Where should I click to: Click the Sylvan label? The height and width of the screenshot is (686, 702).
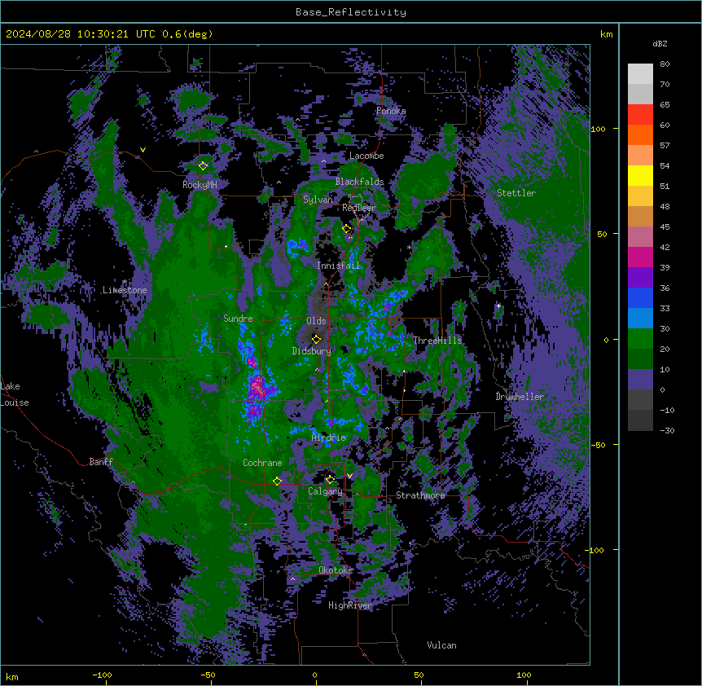coord(318,200)
